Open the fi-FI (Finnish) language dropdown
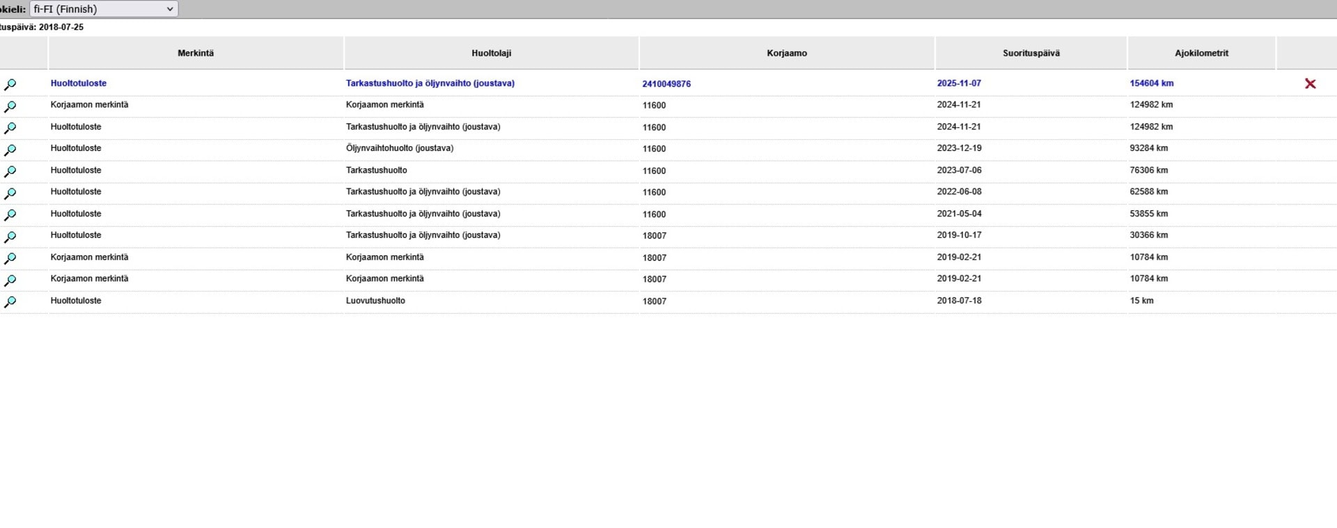The width and height of the screenshot is (1337, 528). (x=104, y=9)
